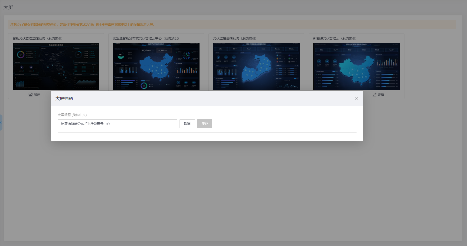Viewport: 467px width, 246px height.
Task: Close the 大屏标题 dialog with X
Action: pyautogui.click(x=357, y=98)
